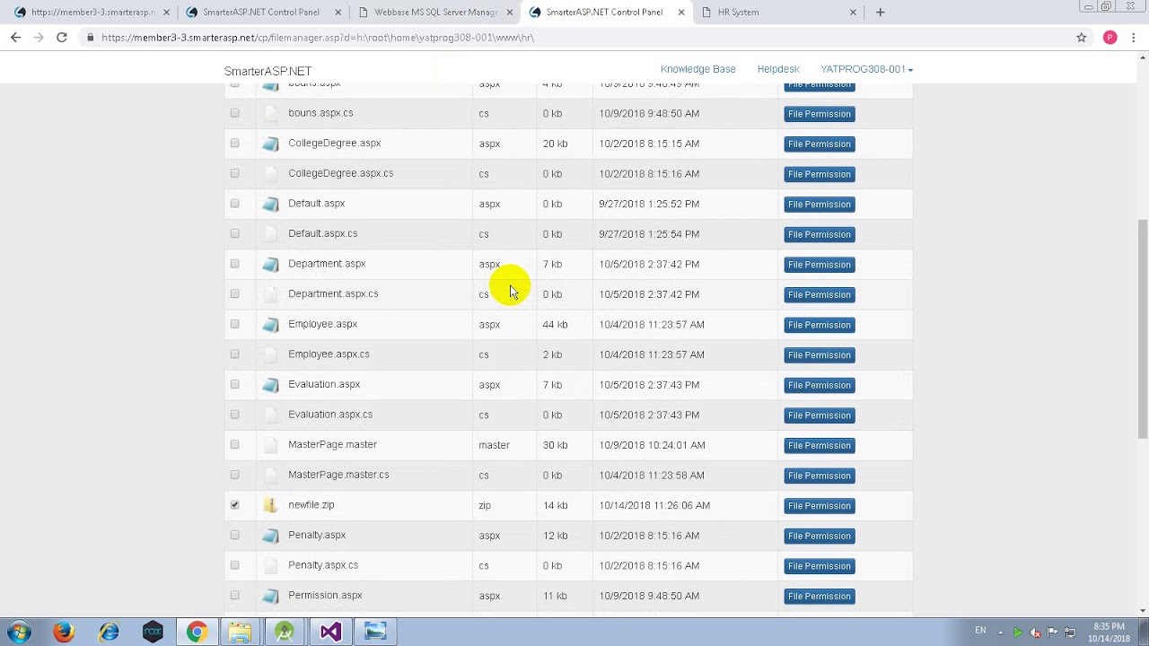Uncheck the newfile.zip checkbox
Viewport: 1149px width, 646px height.
(x=234, y=505)
